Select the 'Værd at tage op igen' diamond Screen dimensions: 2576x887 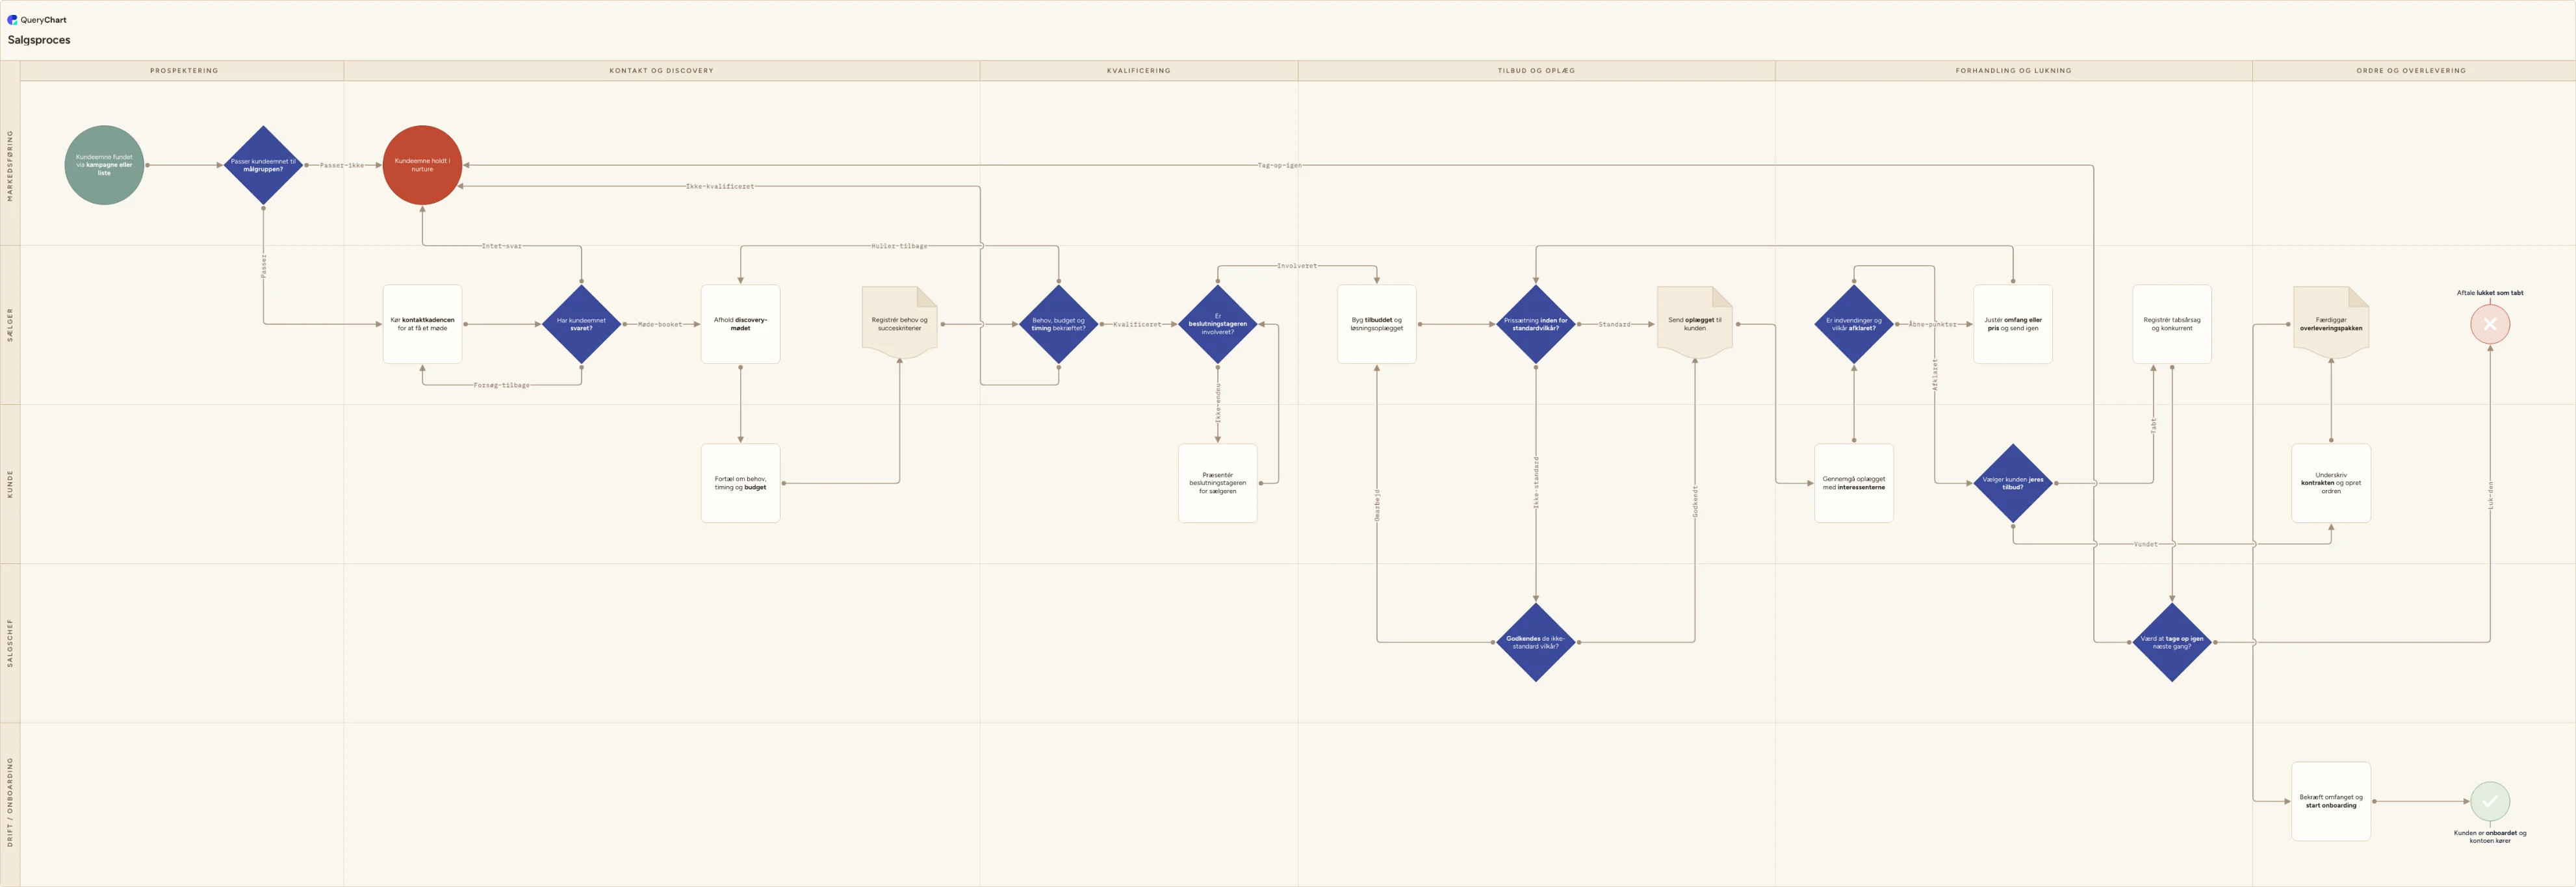pyautogui.click(x=2171, y=642)
